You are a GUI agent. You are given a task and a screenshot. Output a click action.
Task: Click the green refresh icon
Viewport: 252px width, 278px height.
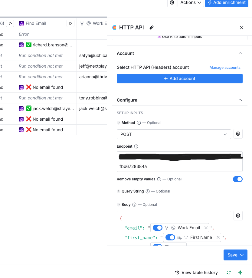(229, 273)
